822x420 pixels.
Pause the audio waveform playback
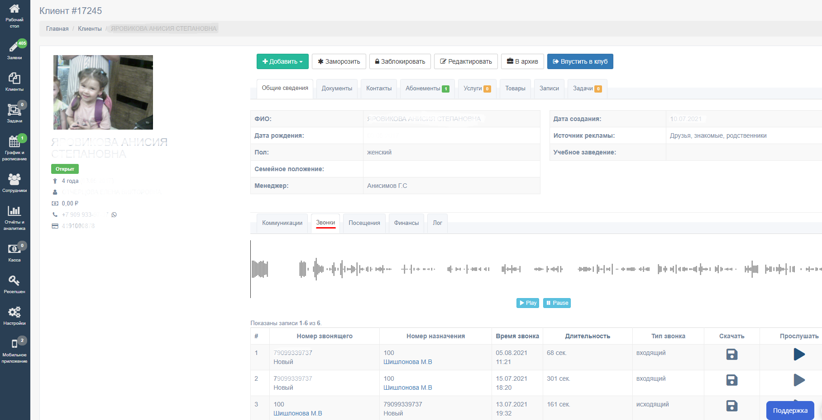557,303
